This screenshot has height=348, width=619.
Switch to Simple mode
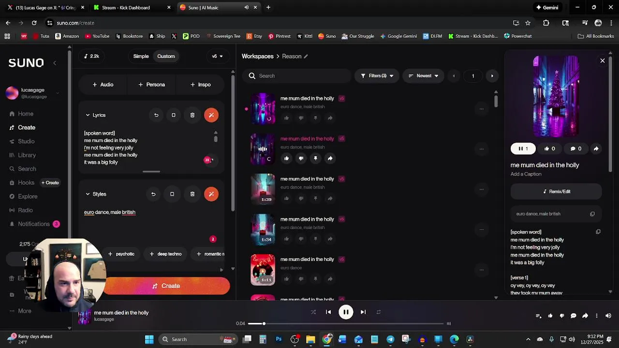pyautogui.click(x=141, y=56)
